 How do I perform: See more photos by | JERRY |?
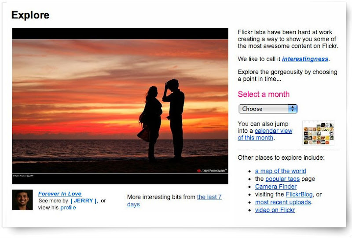pos(84,201)
